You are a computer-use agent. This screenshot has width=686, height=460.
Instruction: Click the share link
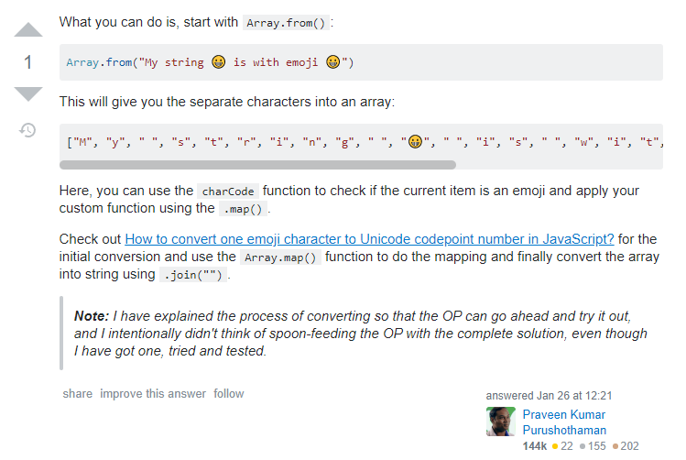(77, 394)
